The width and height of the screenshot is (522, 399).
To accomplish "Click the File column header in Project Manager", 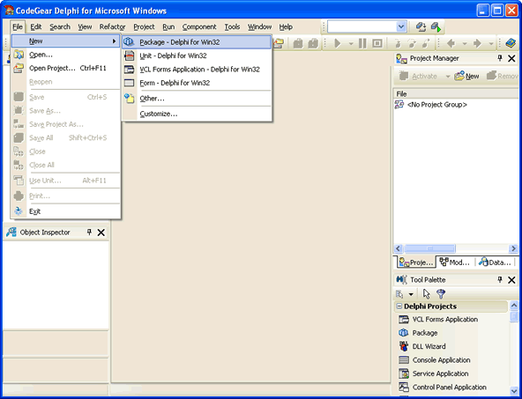I will (455, 94).
